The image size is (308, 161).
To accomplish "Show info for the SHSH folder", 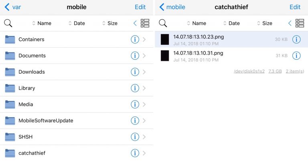I will (135, 137).
